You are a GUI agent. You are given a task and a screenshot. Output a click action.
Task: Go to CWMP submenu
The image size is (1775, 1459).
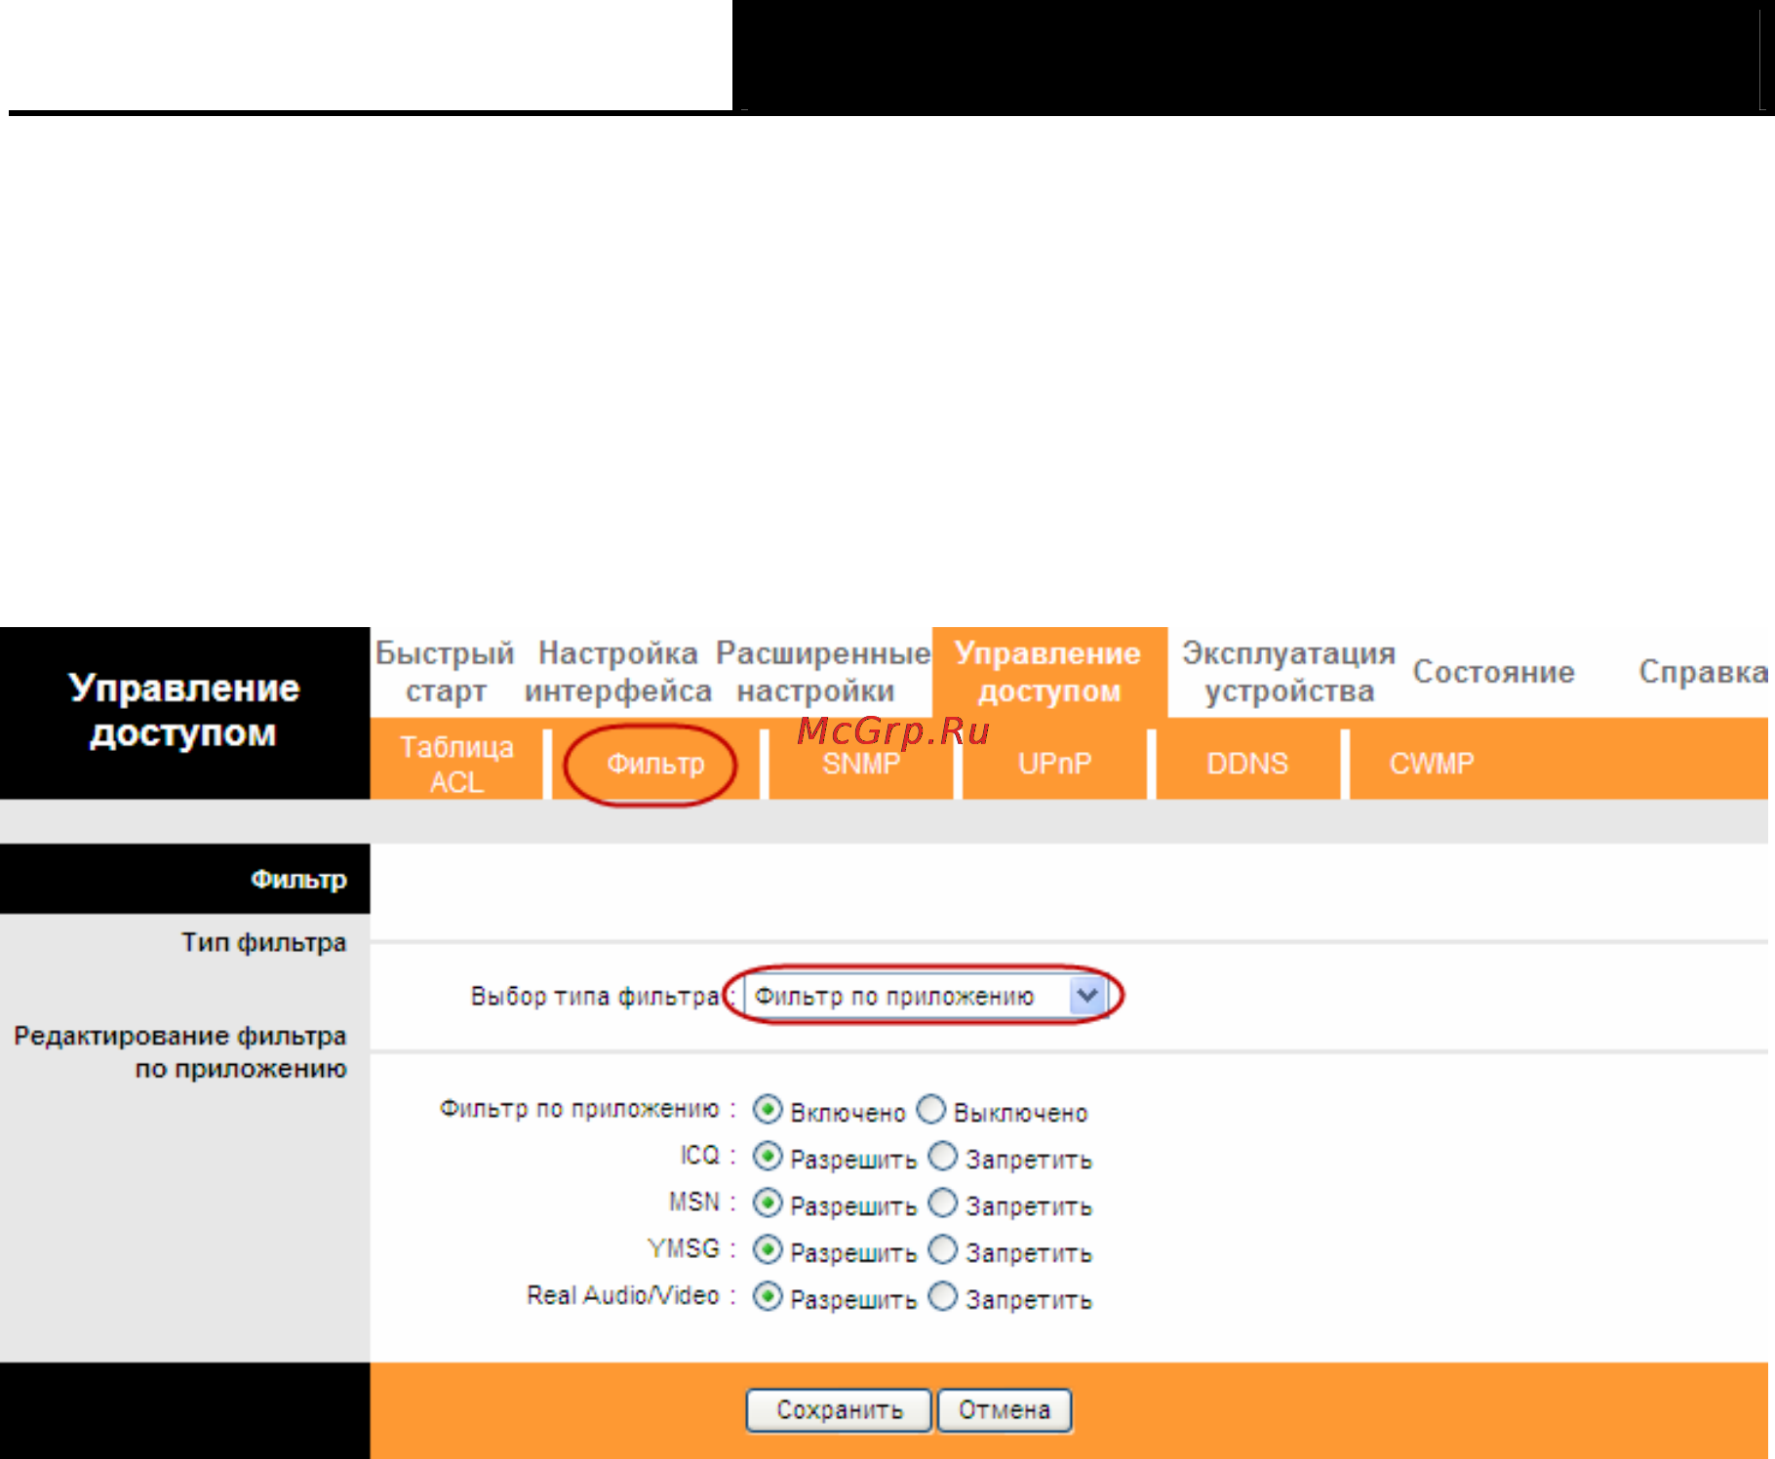coord(1432,764)
